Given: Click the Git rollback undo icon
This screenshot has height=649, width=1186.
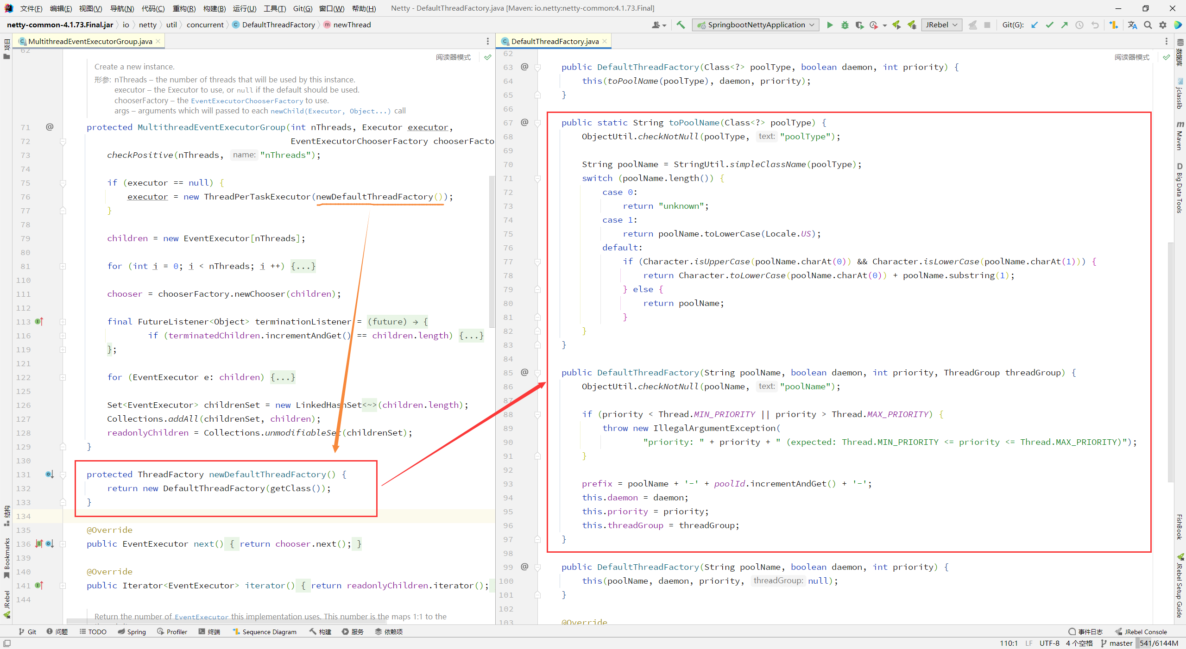Looking at the screenshot, I should click(1095, 25).
